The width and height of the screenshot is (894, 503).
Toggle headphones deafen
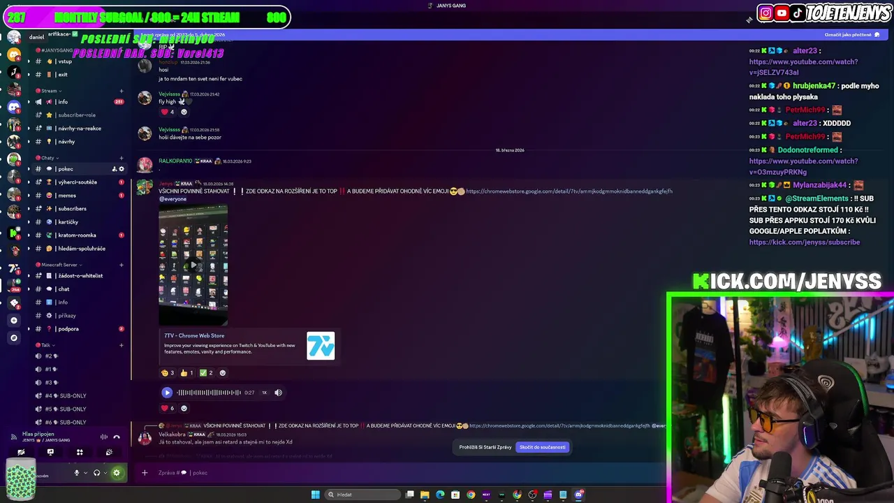[x=96, y=473]
